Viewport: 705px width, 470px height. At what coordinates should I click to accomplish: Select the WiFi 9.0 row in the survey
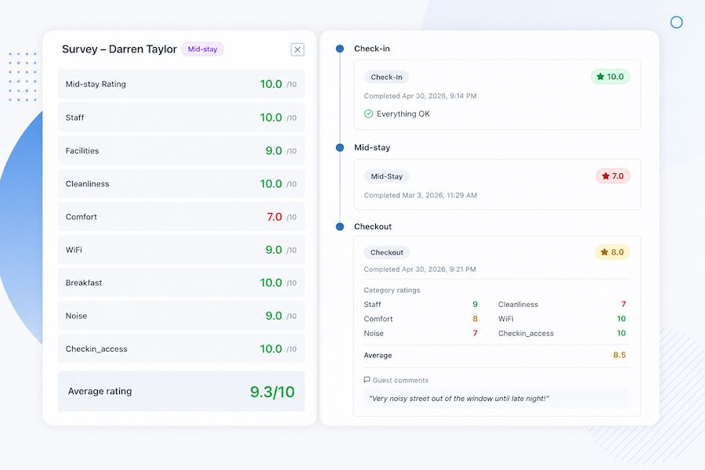[x=181, y=250]
